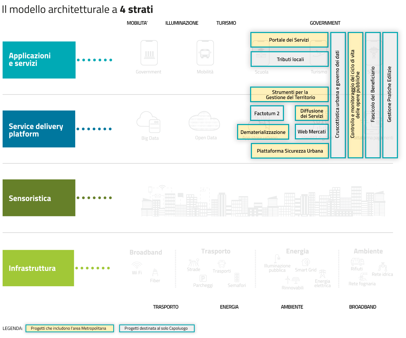Open the Dematerializzazione project box
406x338 pixels.
[x=263, y=132]
